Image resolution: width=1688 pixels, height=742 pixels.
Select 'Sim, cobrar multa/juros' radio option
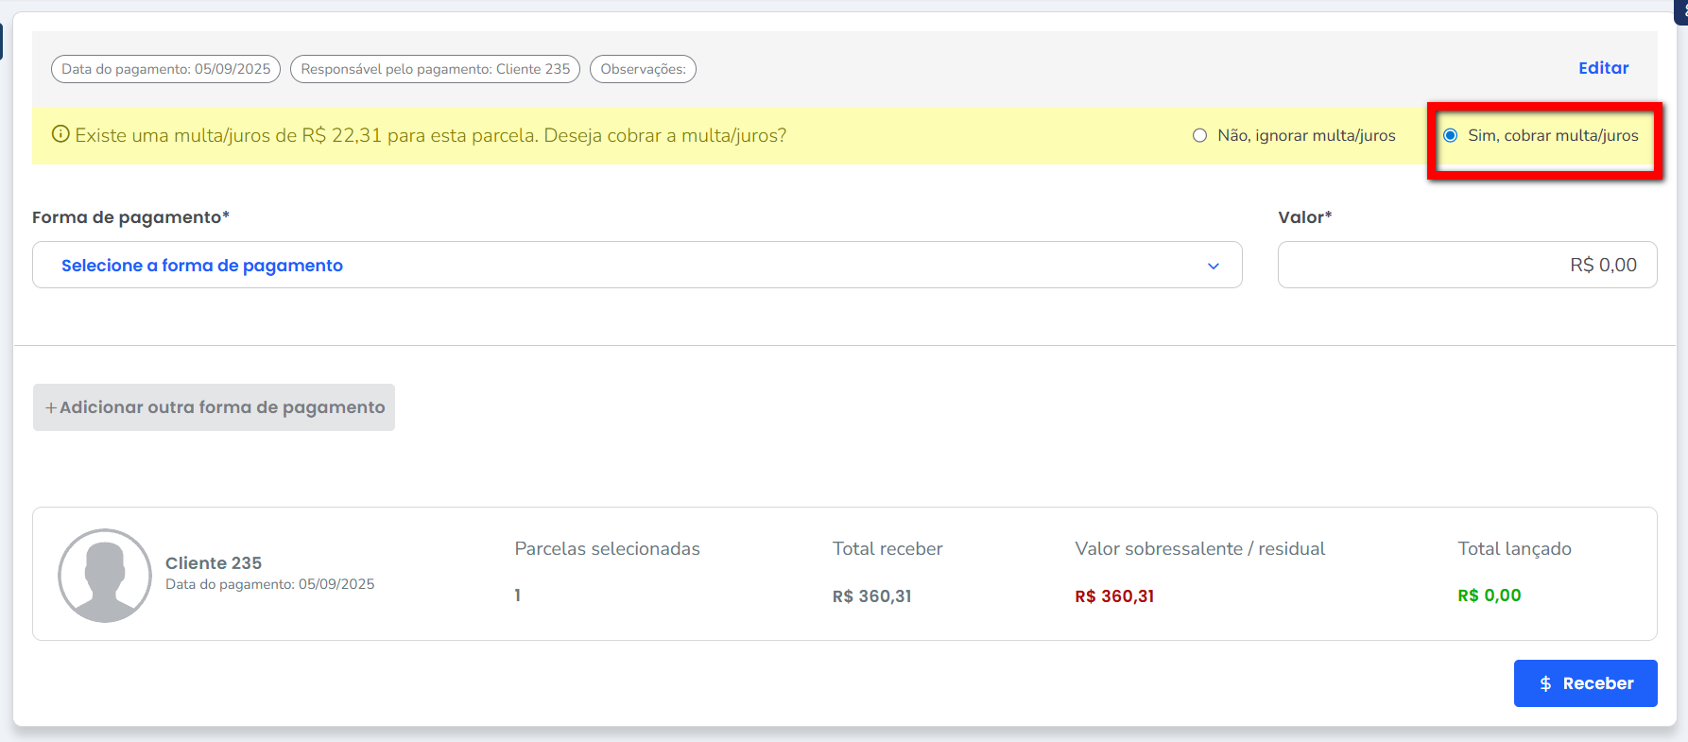(x=1450, y=135)
